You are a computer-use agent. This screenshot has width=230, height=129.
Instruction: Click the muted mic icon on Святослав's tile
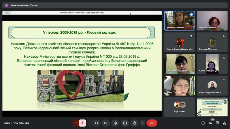[224, 58]
